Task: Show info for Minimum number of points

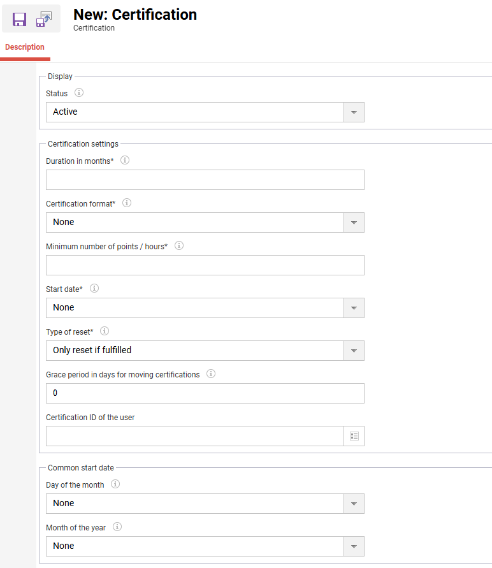Action: 179,245
